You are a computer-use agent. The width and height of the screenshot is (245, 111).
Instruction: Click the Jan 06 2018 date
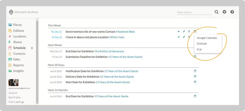[x=56, y=77]
